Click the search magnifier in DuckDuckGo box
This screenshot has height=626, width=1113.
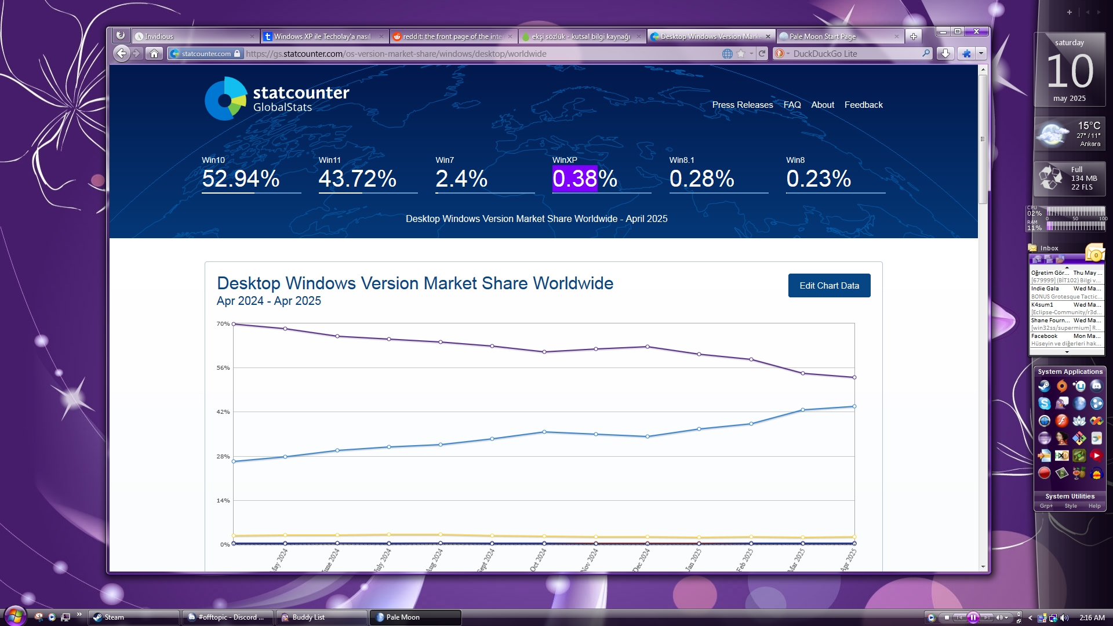pyautogui.click(x=926, y=53)
